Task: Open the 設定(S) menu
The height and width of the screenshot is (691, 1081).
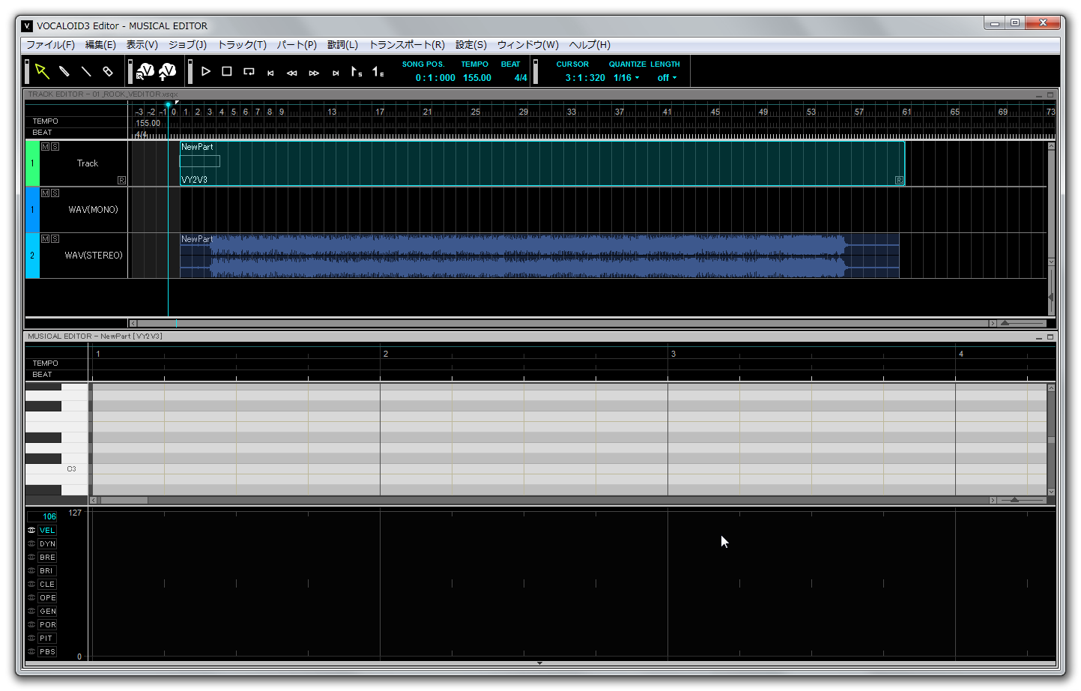Action: (x=470, y=45)
